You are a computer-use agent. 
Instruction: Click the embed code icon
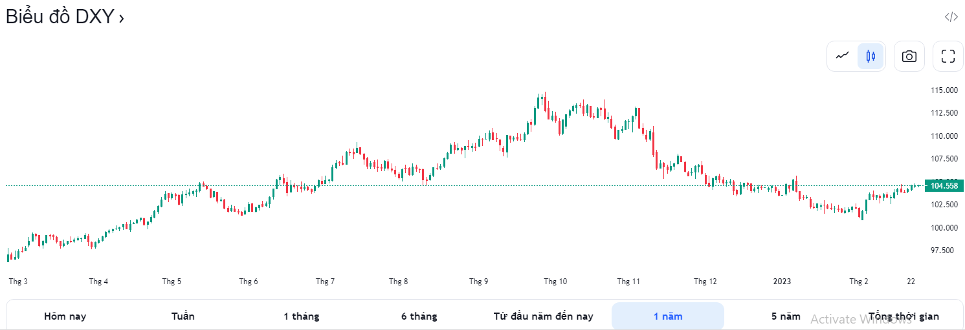pos(951,17)
